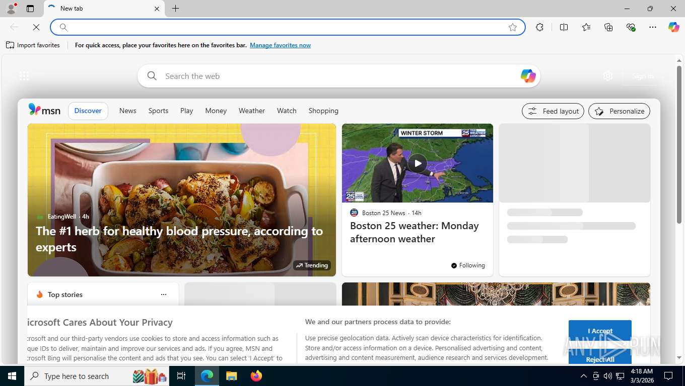This screenshot has height=386, width=685.
Task: Open File Explorer from taskbar
Action: click(x=231, y=376)
